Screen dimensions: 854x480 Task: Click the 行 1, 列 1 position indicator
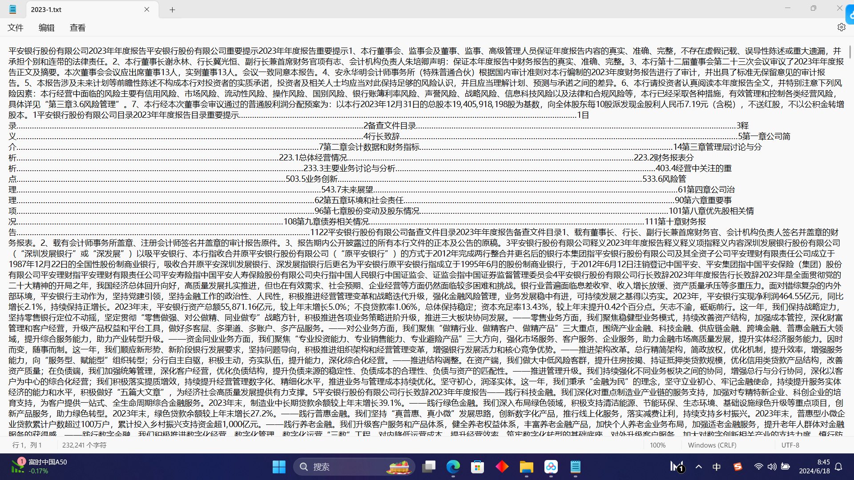tap(27, 445)
